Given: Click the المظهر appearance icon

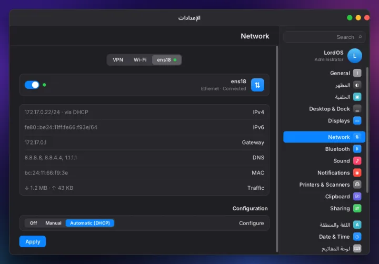Looking at the screenshot, I should tap(357, 85).
